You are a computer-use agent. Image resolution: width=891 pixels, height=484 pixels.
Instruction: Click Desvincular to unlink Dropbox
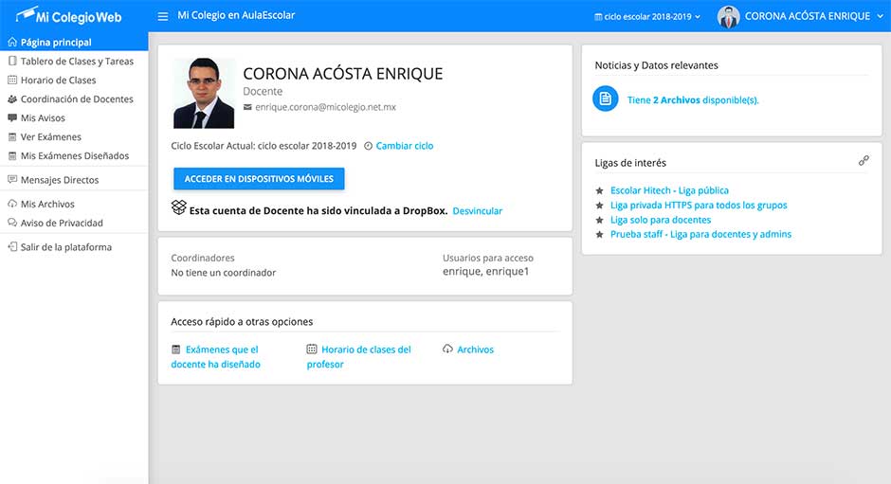pyautogui.click(x=478, y=211)
